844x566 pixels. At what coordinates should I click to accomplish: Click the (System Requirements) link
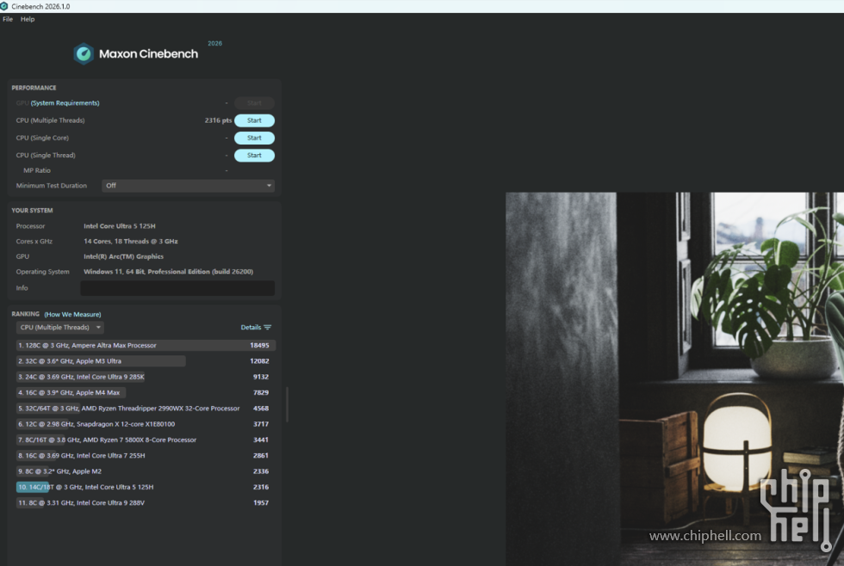63,102
